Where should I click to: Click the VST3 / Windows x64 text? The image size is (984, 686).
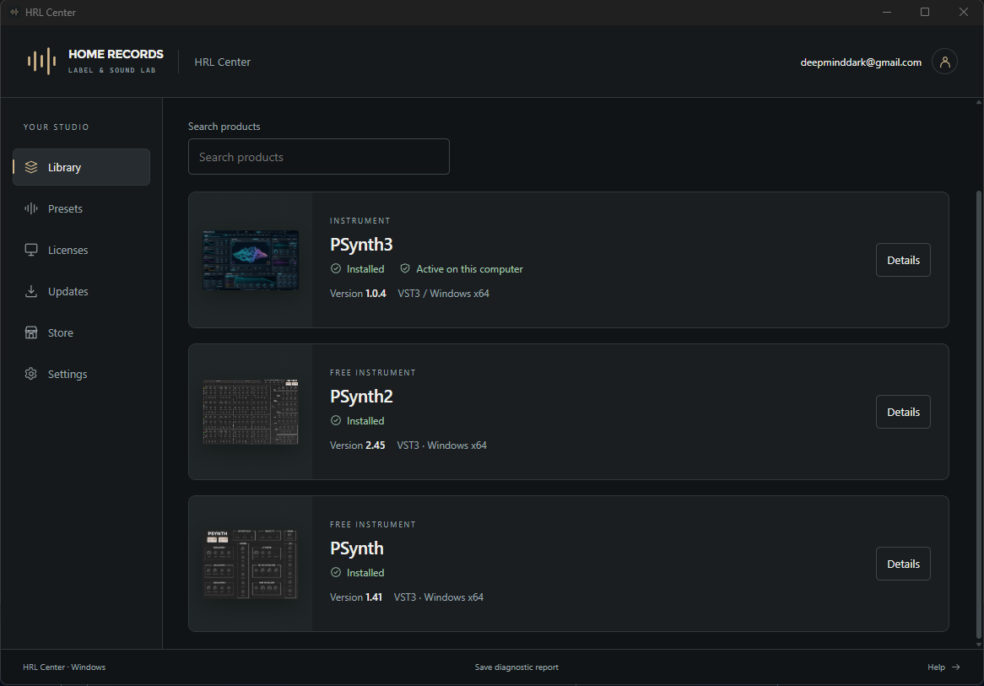tap(444, 293)
